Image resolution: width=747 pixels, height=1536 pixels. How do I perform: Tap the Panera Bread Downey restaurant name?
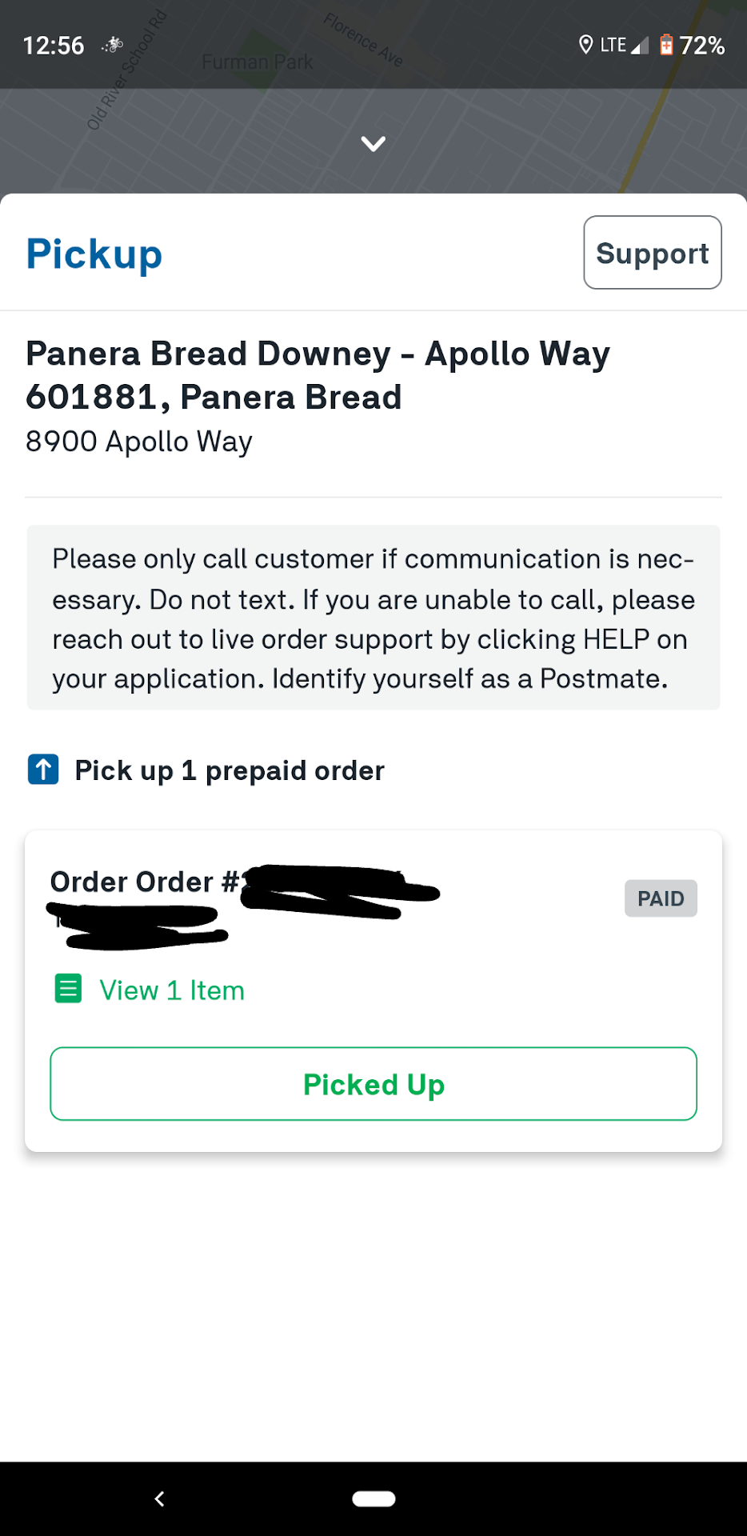point(318,374)
